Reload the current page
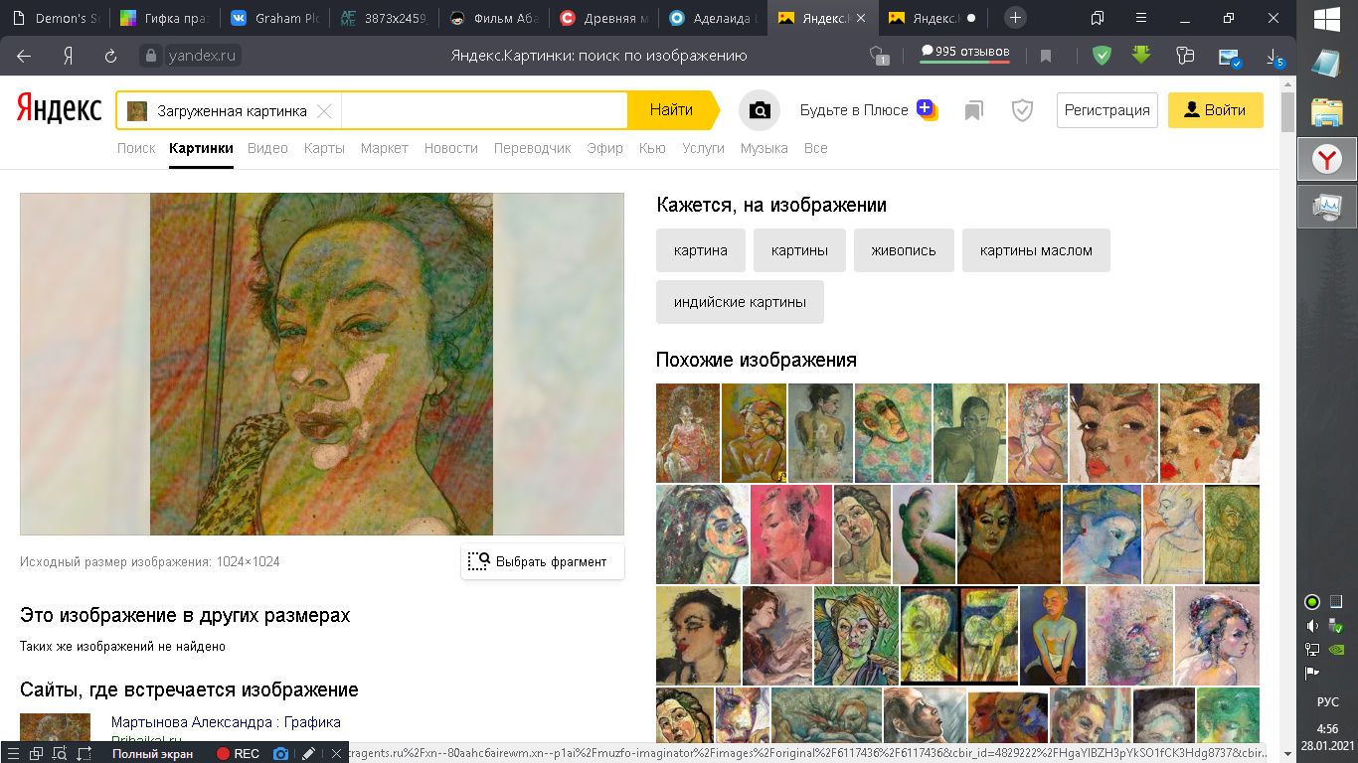This screenshot has width=1358, height=763. (x=110, y=56)
